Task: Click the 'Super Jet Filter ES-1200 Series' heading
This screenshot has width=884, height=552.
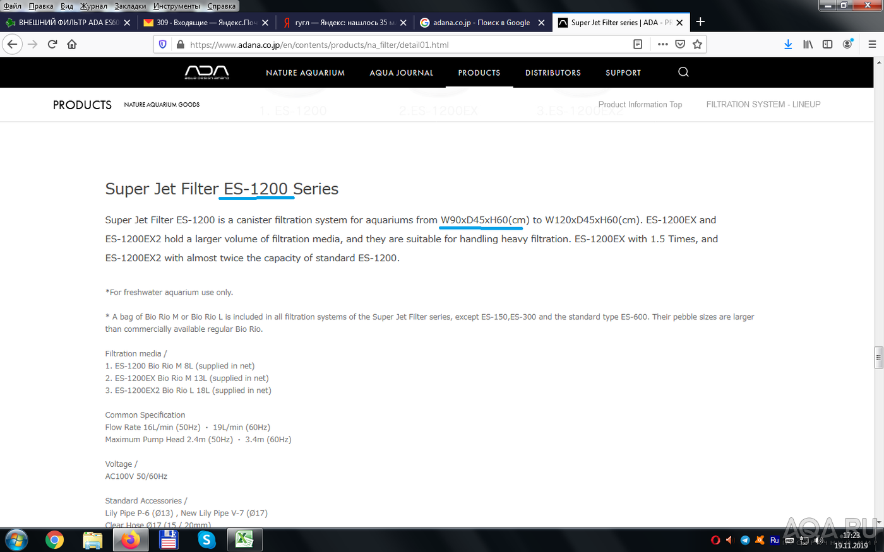Action: (222, 189)
